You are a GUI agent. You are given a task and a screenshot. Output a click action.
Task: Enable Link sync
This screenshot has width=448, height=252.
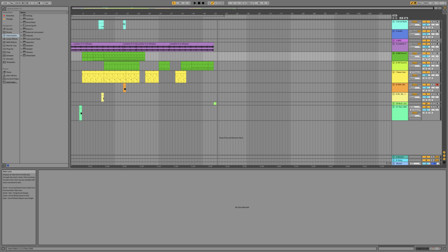click(x=5, y=3)
